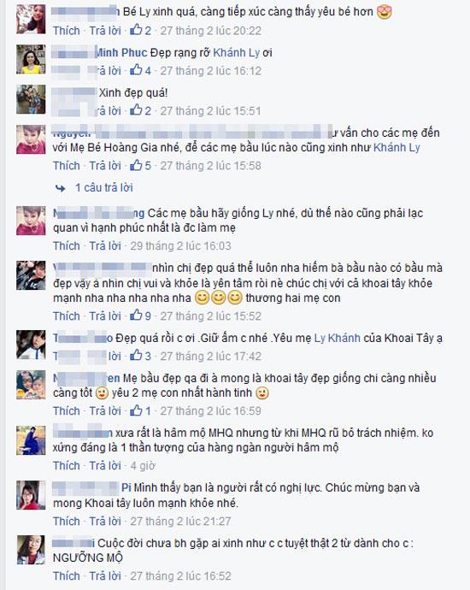Click Trả lời on the 'NGƯỠNG MỘ' comment

(x=105, y=575)
